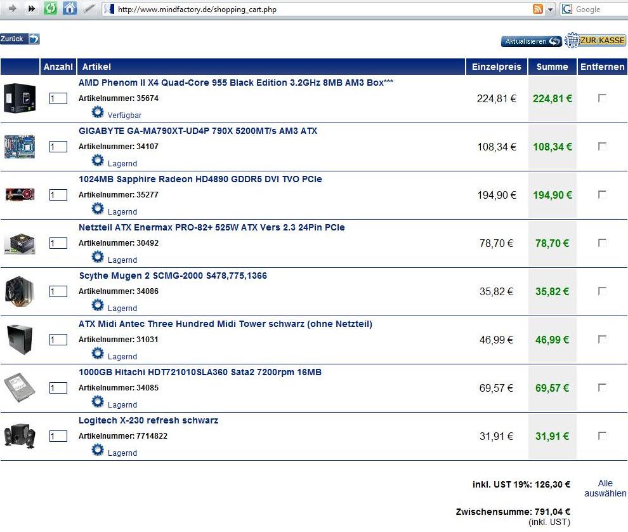Click quantity field for AMD Phenom II
This screenshot has width=628, height=532.
click(x=58, y=98)
